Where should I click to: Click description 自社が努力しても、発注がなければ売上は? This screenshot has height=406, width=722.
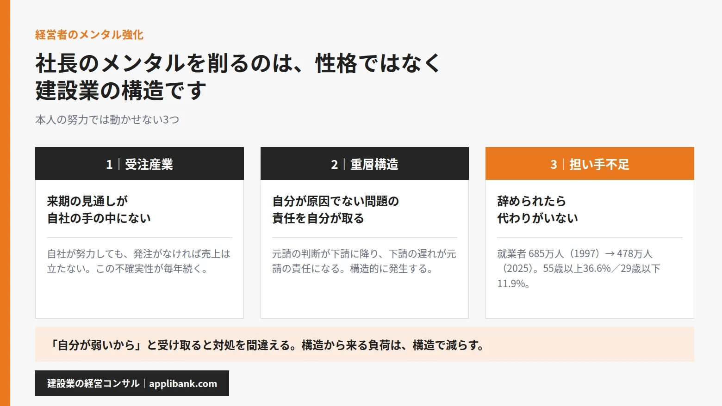pos(139,254)
